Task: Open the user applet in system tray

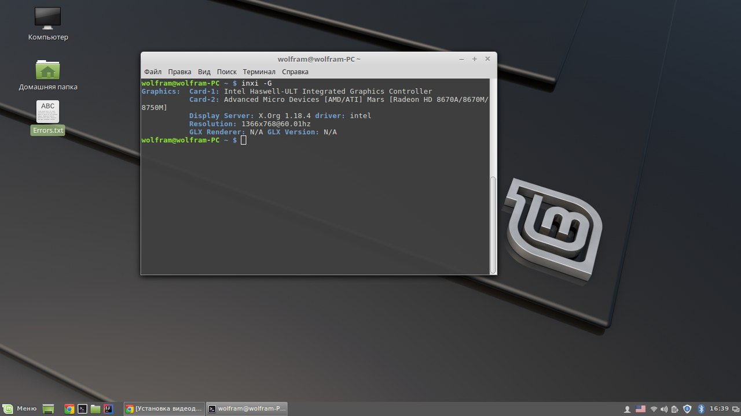Action: pyautogui.click(x=627, y=409)
